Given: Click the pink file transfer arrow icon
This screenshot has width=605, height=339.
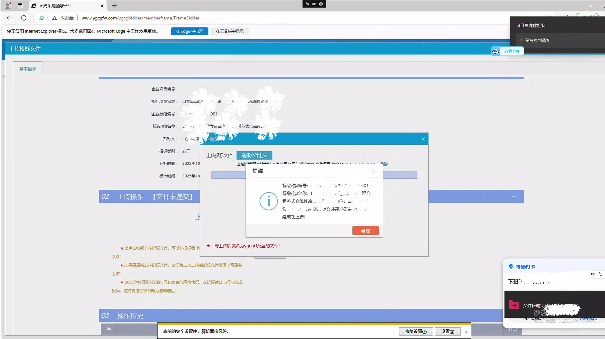Looking at the screenshot, I should coord(514,305).
